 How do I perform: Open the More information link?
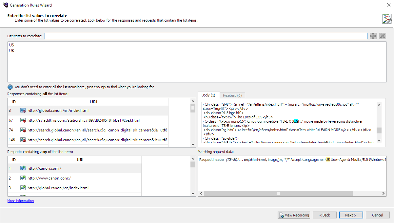click(21, 201)
